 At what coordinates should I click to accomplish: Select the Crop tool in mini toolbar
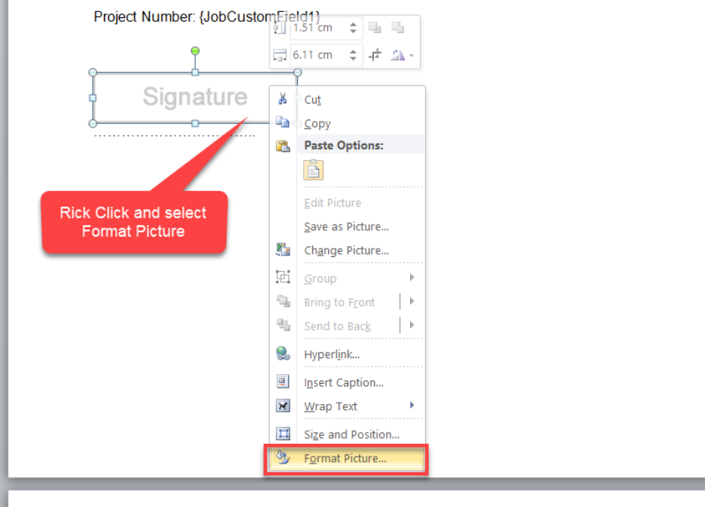coord(375,55)
